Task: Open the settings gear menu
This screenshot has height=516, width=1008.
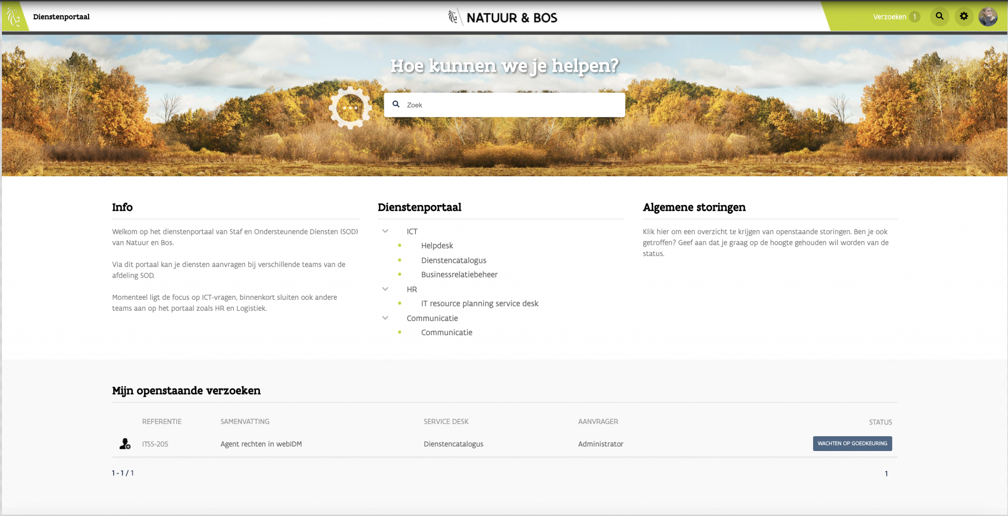Action: point(964,16)
